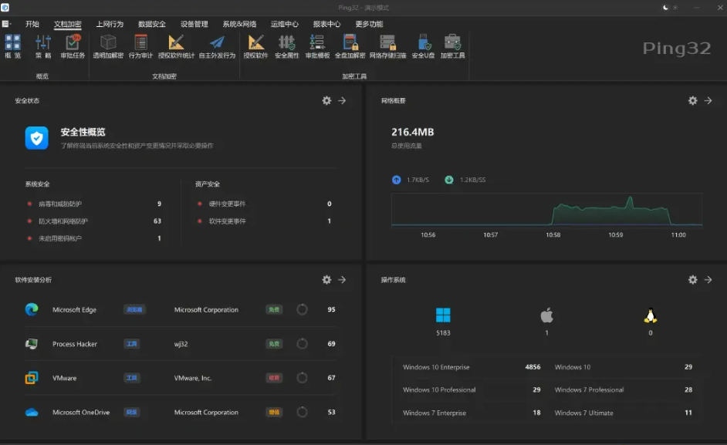Screen dimensions: 727x445
Task: Select the 透明加解密 cube icon
Action: point(108,42)
